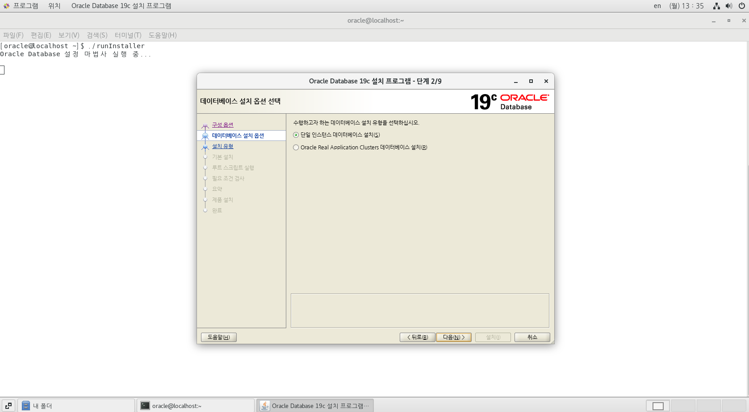Click the 필요 조건 검사 step label

tap(228, 178)
